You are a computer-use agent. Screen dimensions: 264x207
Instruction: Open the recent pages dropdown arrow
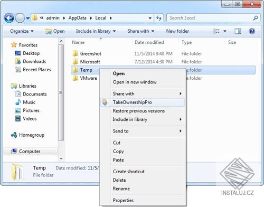(28, 18)
